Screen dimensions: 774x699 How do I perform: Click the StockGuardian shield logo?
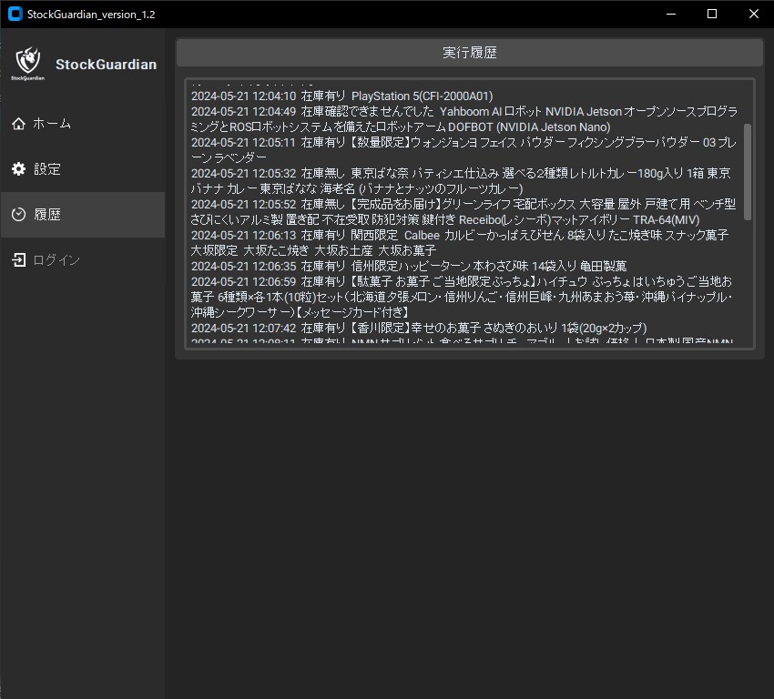point(28,64)
